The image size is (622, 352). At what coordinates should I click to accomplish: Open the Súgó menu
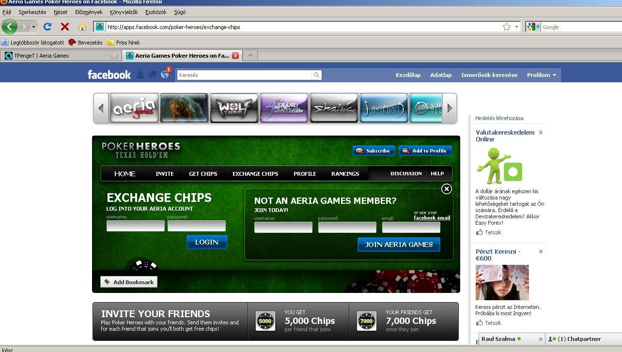[180, 12]
